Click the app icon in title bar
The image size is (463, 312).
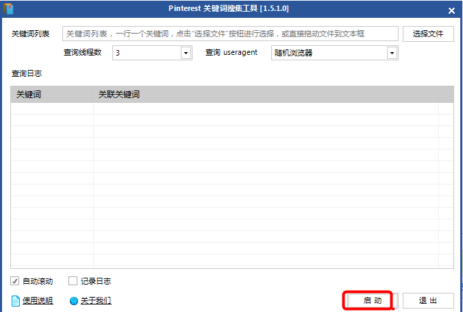click(8, 9)
